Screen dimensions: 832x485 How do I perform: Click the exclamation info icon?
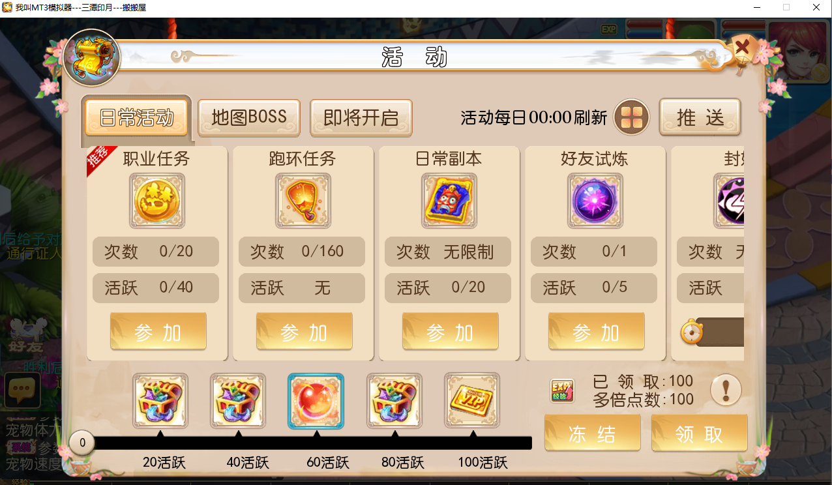[x=726, y=390]
